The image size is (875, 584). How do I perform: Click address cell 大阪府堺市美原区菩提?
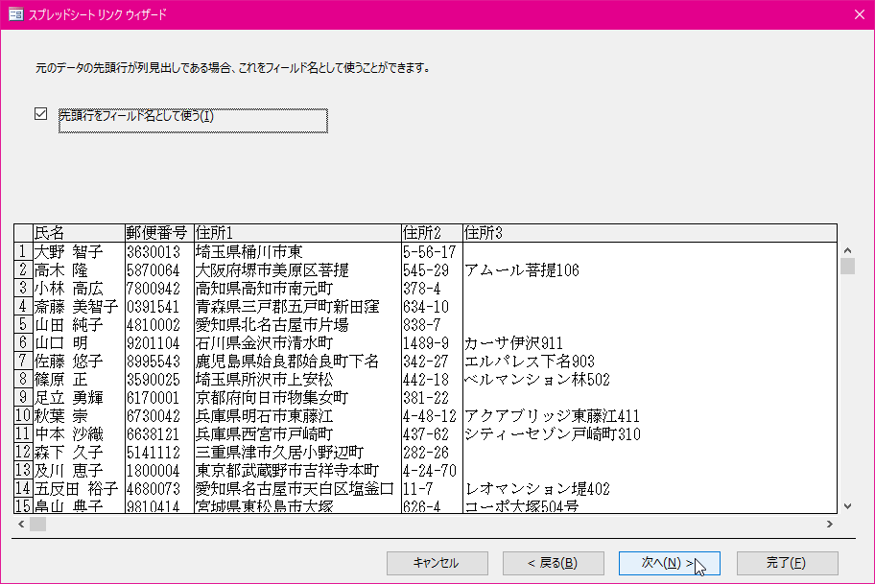[x=297, y=270]
